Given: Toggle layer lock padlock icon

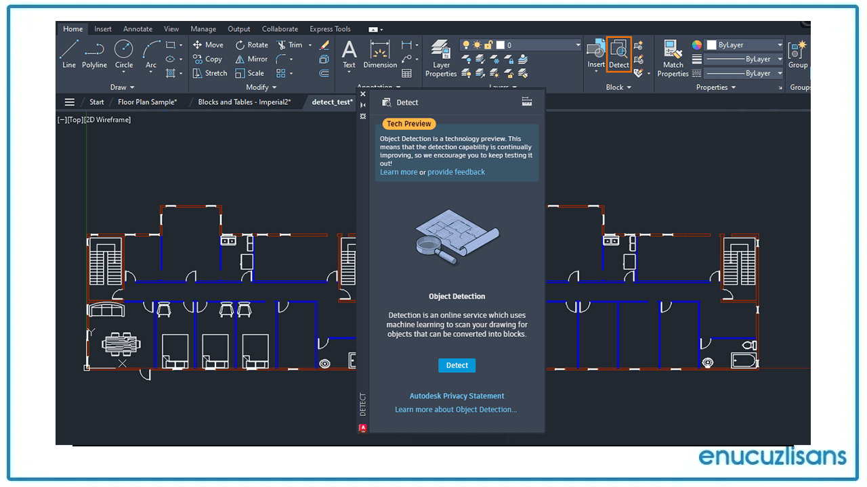Looking at the screenshot, I should [x=488, y=45].
